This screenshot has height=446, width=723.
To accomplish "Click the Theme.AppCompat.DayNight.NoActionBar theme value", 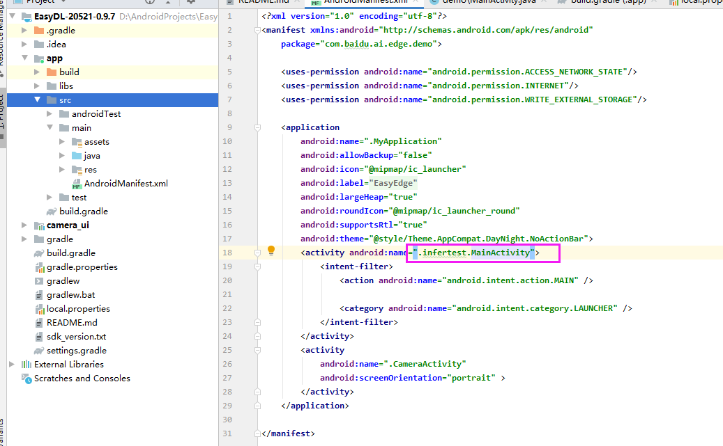I will [x=478, y=239].
